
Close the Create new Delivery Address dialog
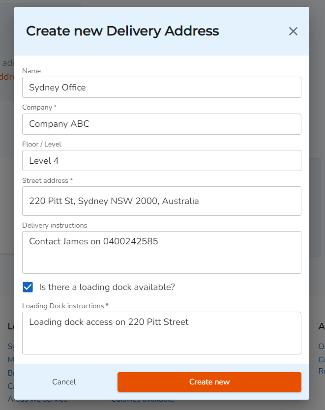point(293,31)
